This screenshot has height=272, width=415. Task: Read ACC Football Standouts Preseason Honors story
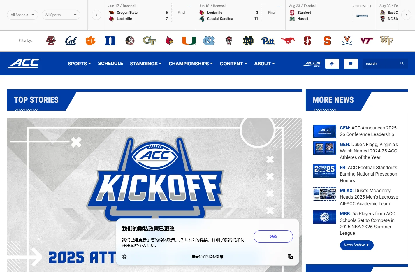click(369, 174)
